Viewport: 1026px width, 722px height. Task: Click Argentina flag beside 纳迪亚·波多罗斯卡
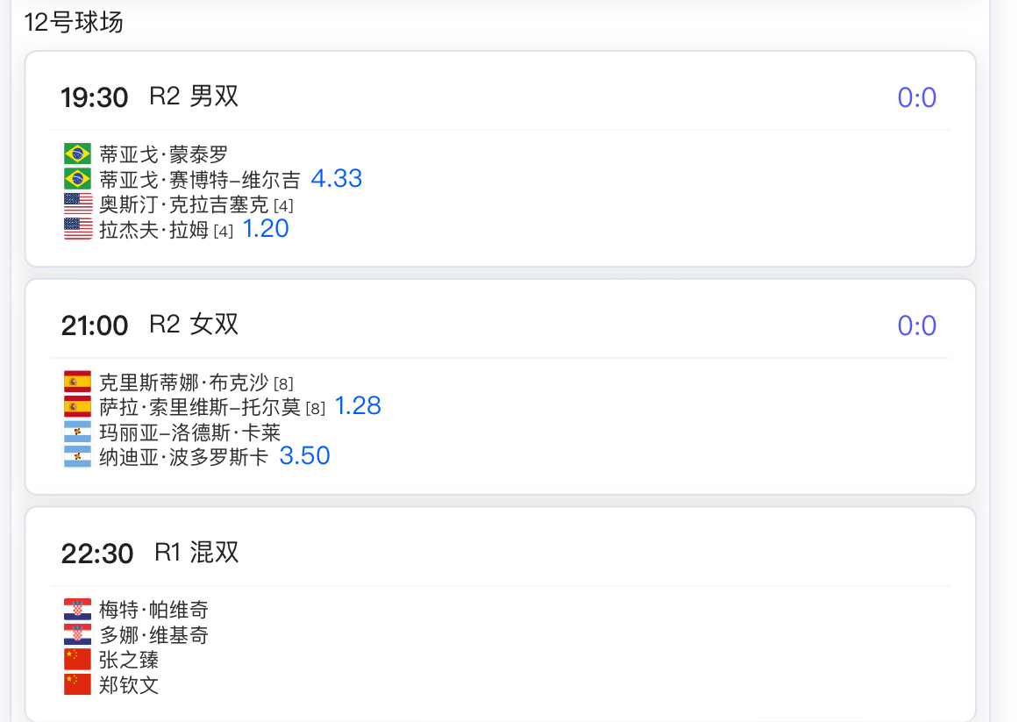[77, 457]
